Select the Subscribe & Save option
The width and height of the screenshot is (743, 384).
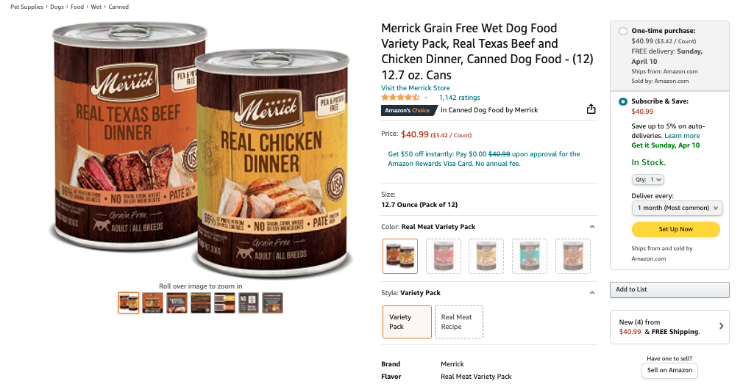623,101
